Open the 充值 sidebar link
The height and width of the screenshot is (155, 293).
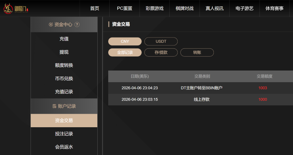pyautogui.click(x=64, y=39)
